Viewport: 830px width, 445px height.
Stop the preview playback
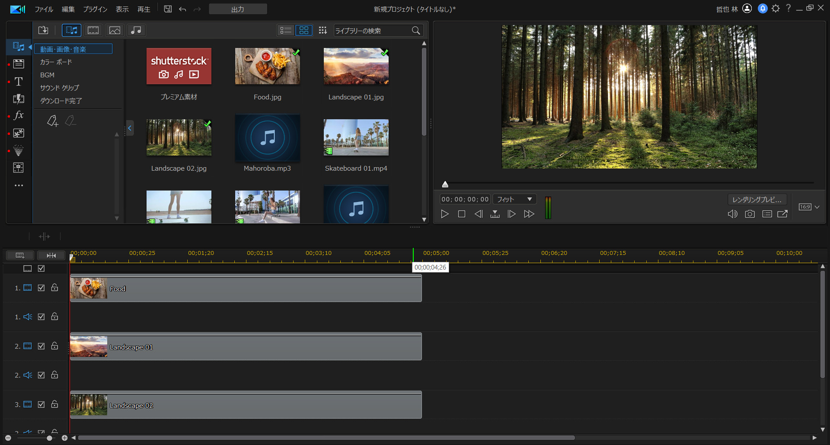[462, 214]
